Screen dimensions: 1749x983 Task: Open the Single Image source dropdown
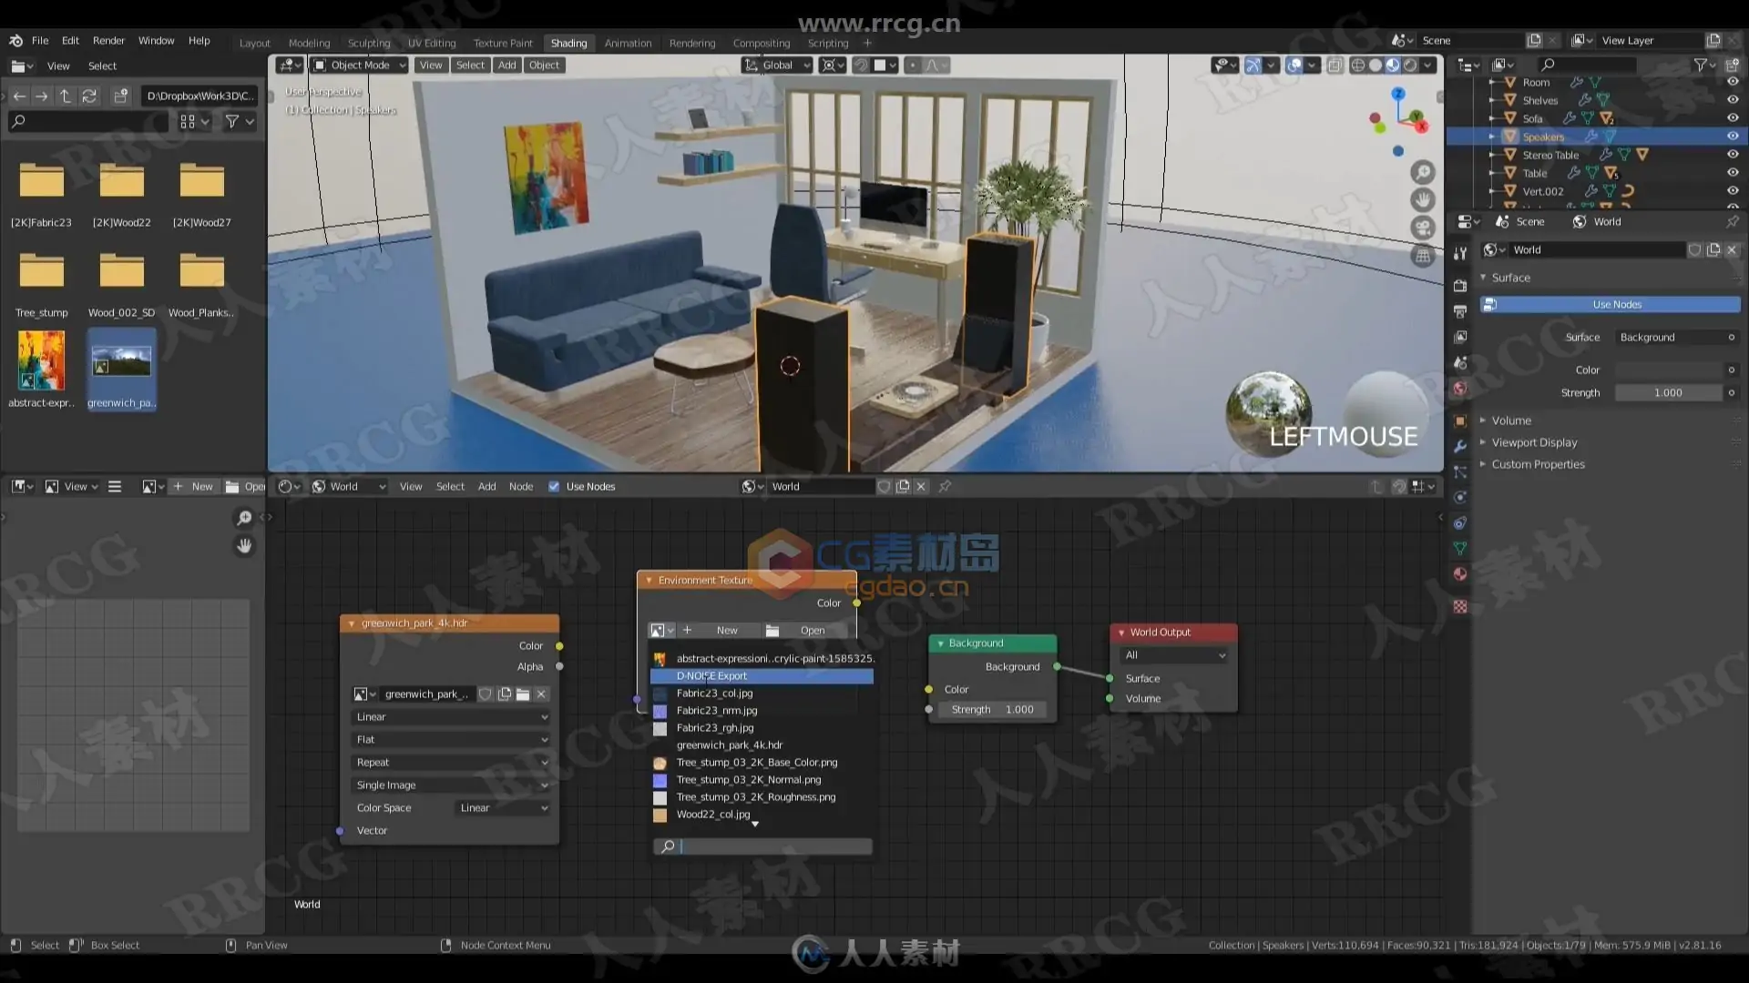[x=452, y=785]
